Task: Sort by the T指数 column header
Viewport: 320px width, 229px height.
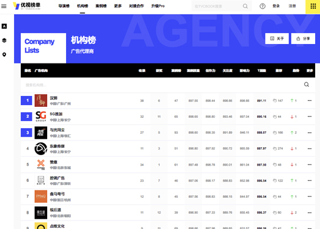Action: click(262, 71)
